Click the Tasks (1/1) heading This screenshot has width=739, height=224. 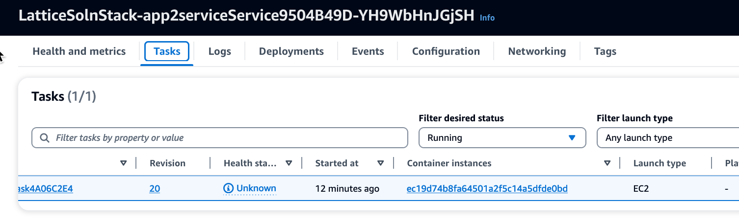tap(64, 97)
